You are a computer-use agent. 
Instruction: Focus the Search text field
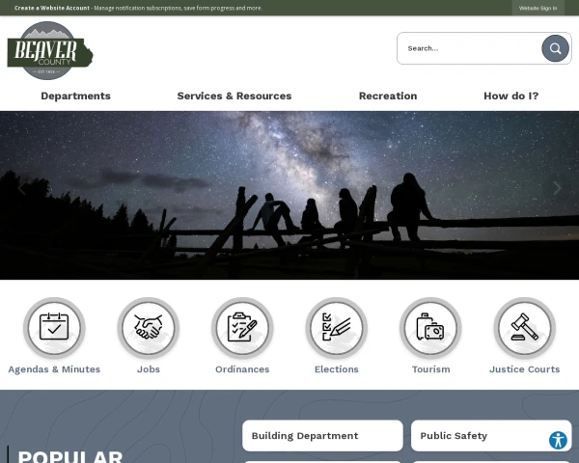click(469, 48)
